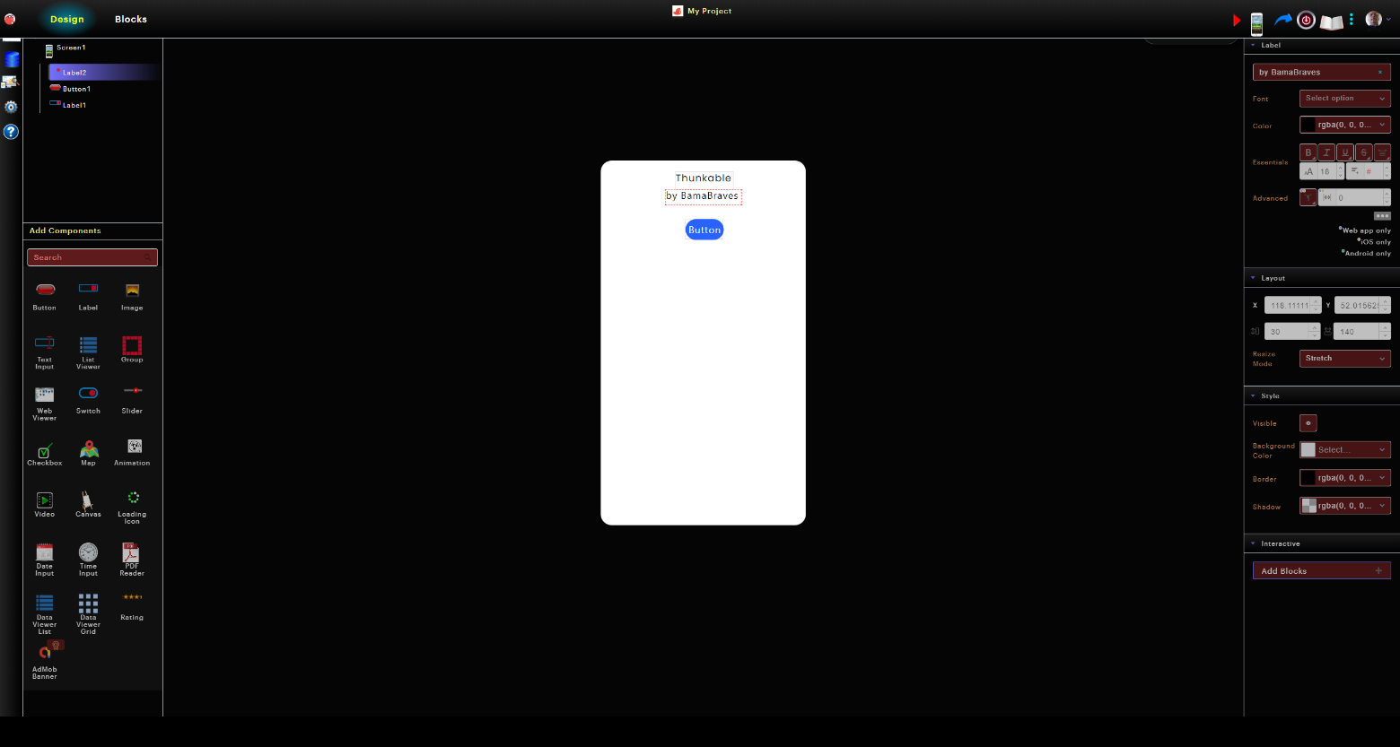Add an Image component from palette
Screen dimensions: 1400x747
click(132, 297)
